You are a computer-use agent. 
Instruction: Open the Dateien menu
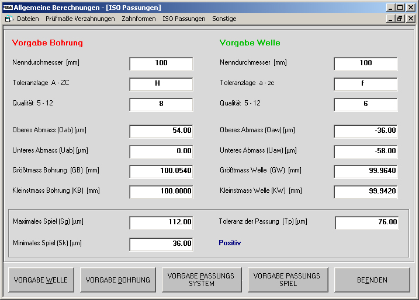tap(27, 19)
